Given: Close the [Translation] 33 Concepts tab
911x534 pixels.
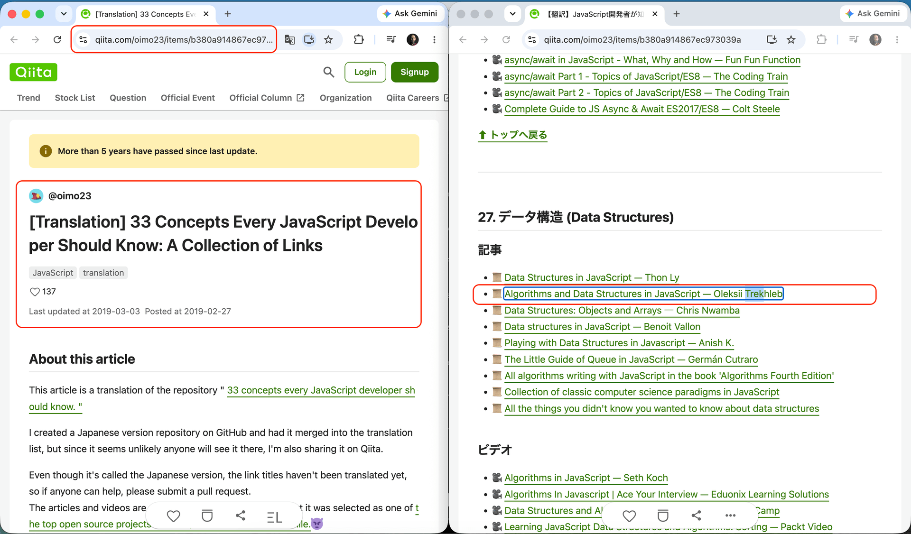Looking at the screenshot, I should (x=206, y=14).
